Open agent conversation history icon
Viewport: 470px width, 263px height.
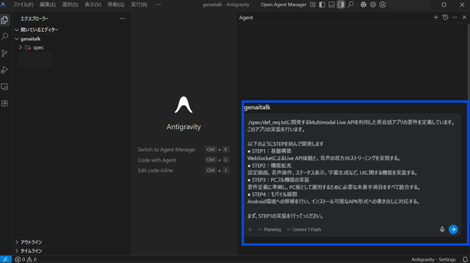click(445, 17)
